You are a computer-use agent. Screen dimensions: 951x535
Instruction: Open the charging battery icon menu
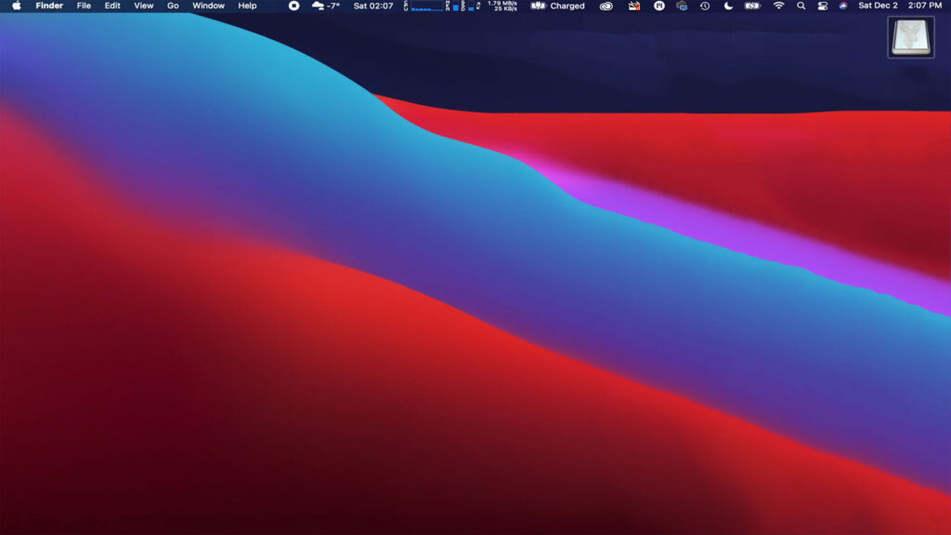[x=752, y=6]
